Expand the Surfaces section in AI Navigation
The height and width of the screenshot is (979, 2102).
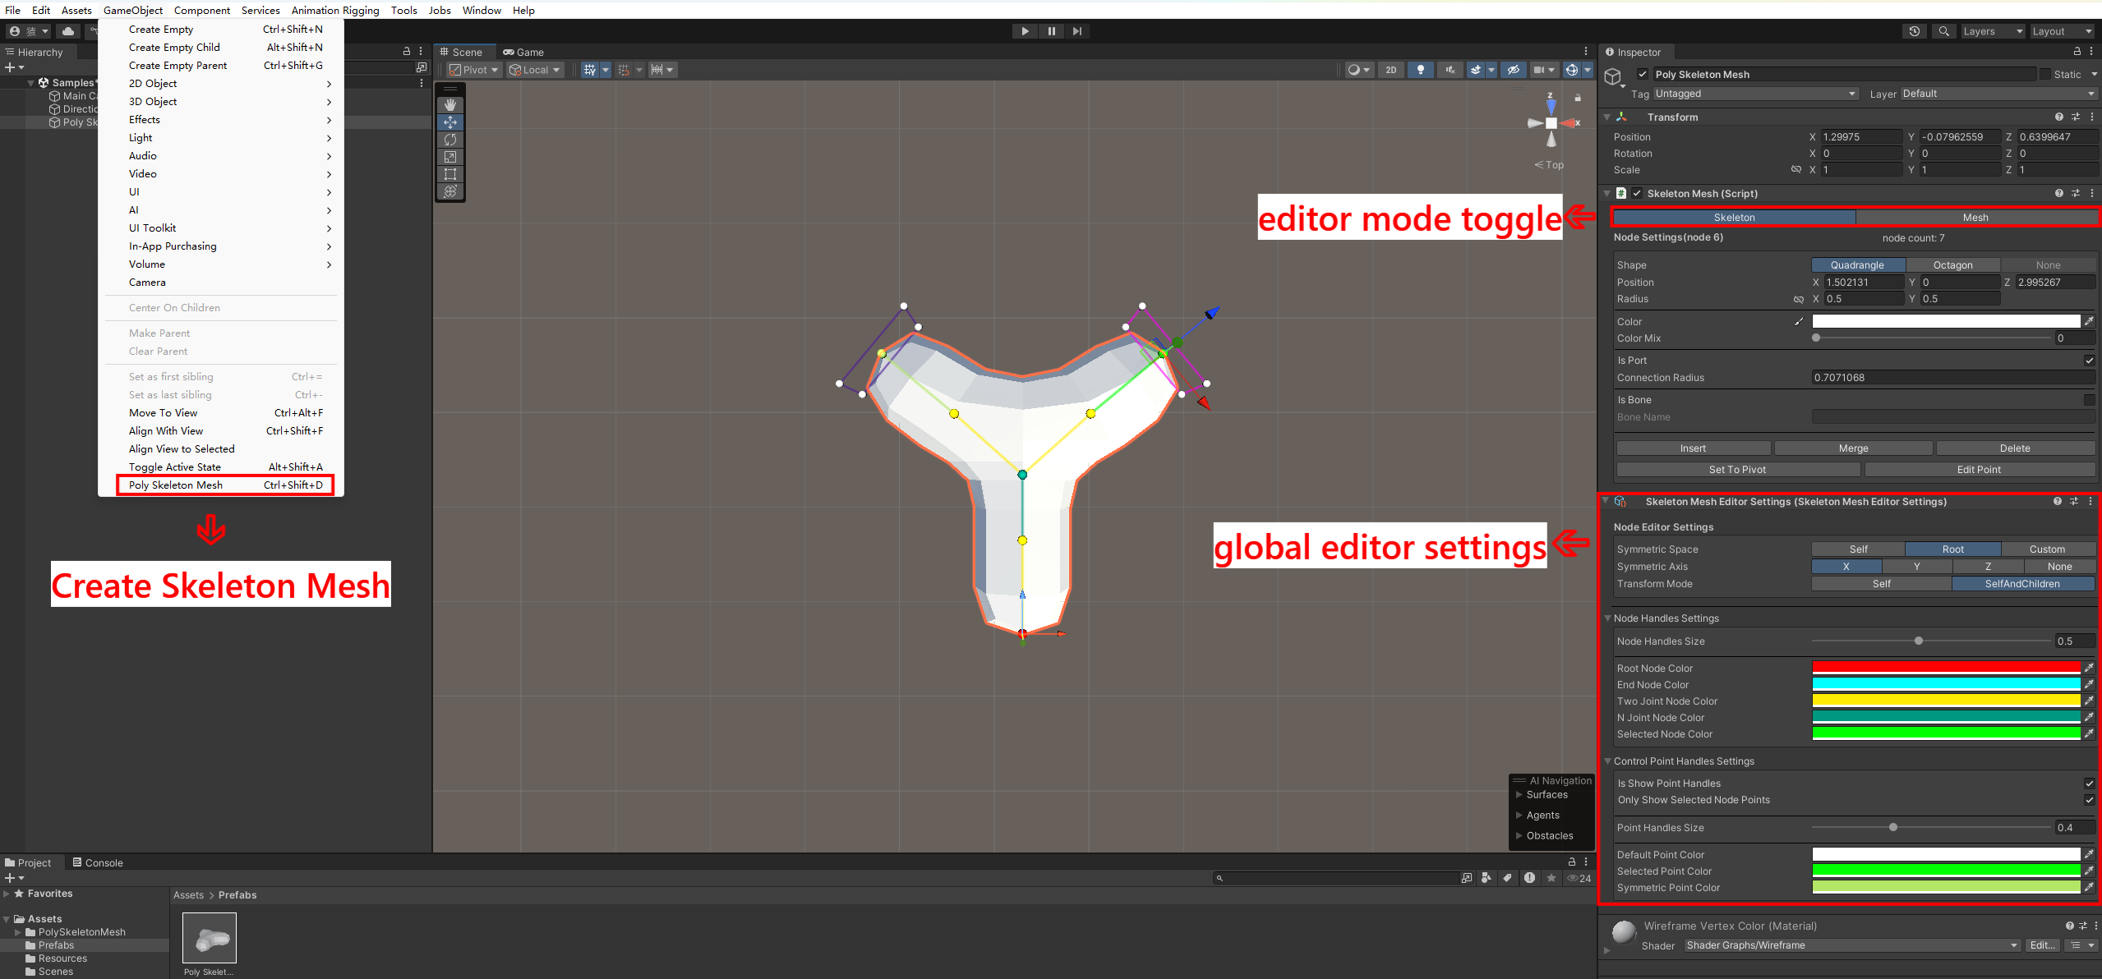(x=1519, y=794)
